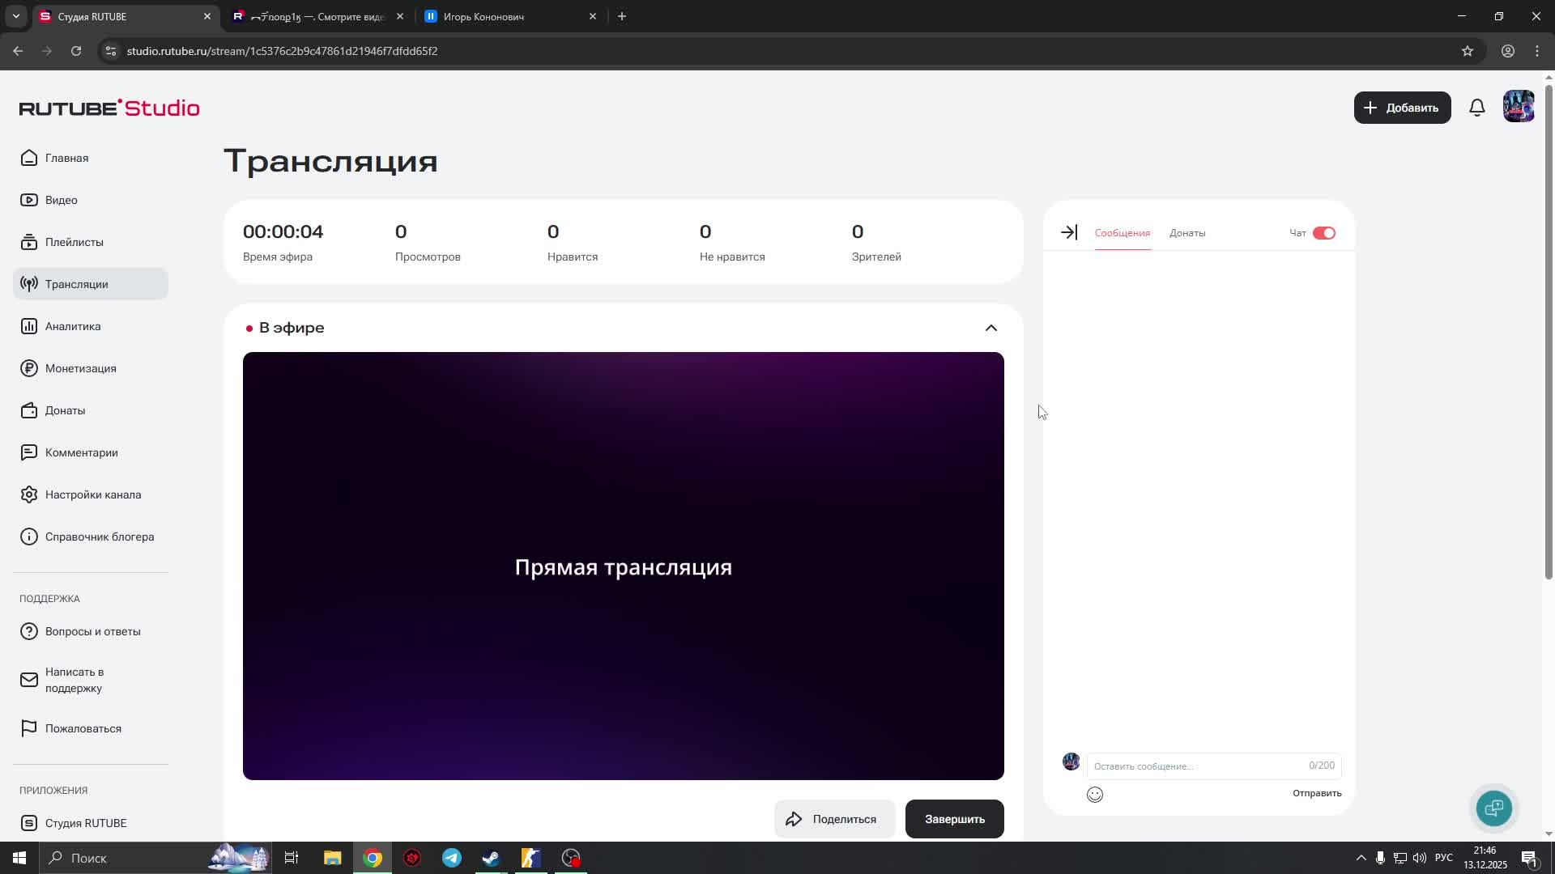
Task: Open the Трансляции section in sidebar
Action: [76, 284]
